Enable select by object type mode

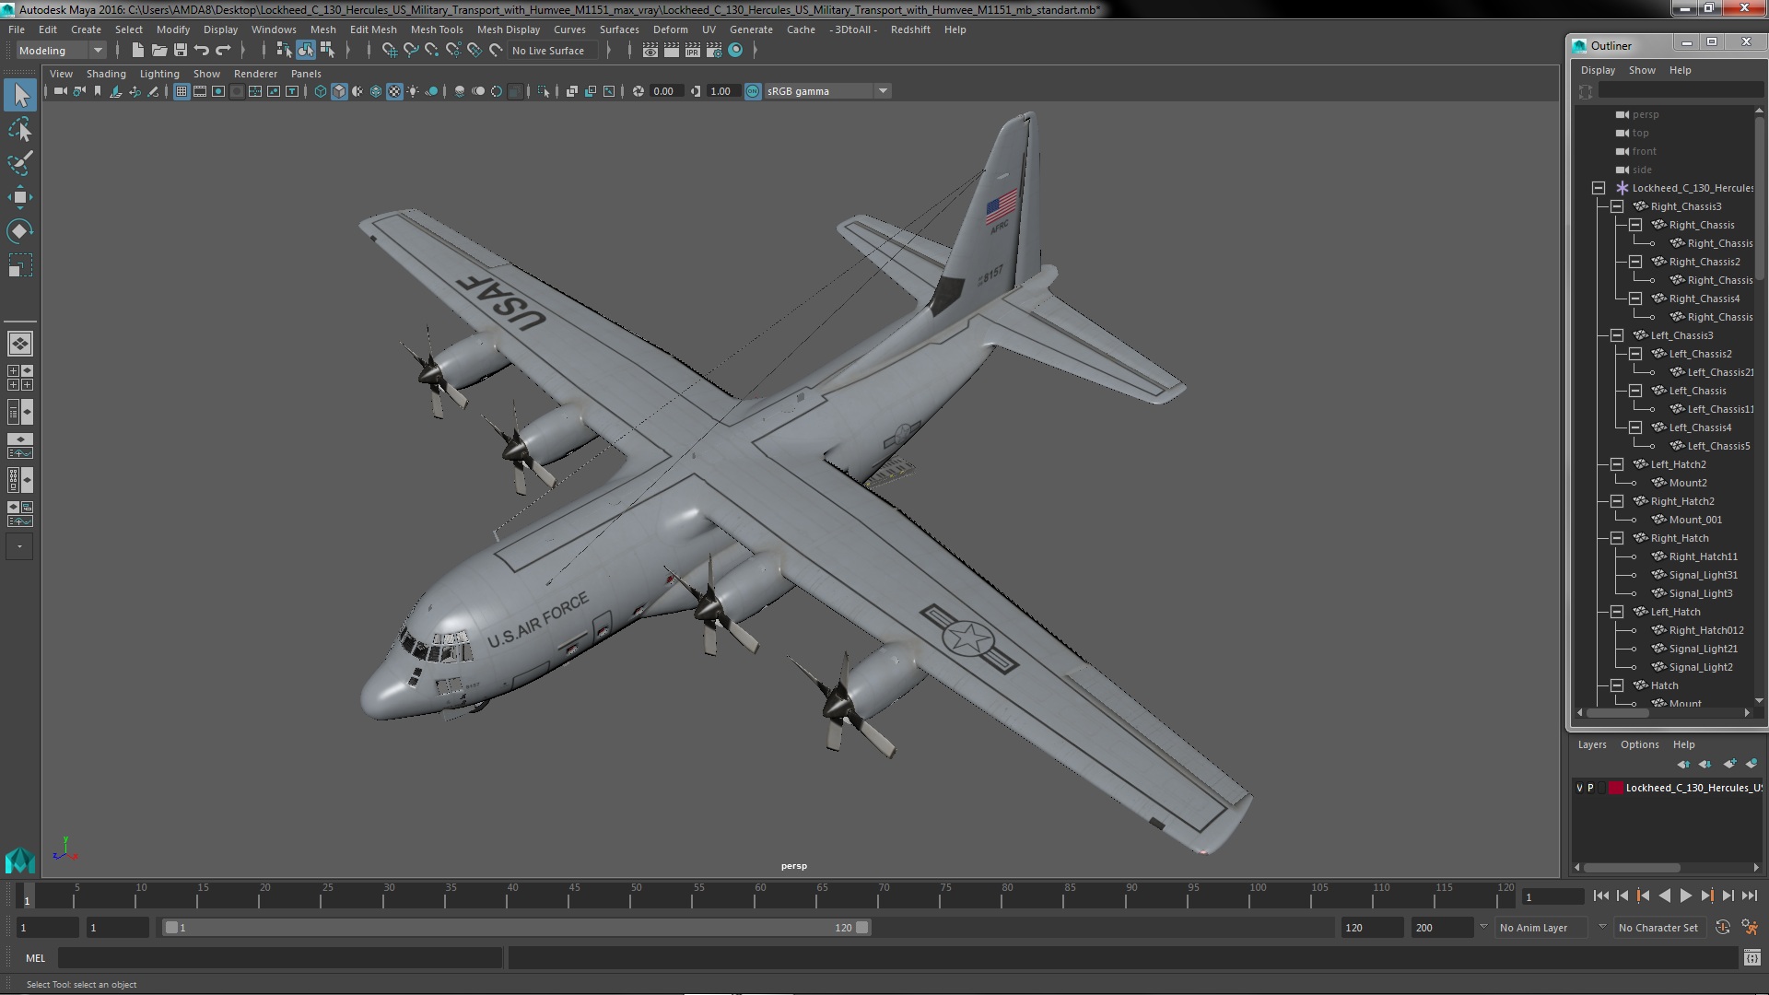coord(305,51)
